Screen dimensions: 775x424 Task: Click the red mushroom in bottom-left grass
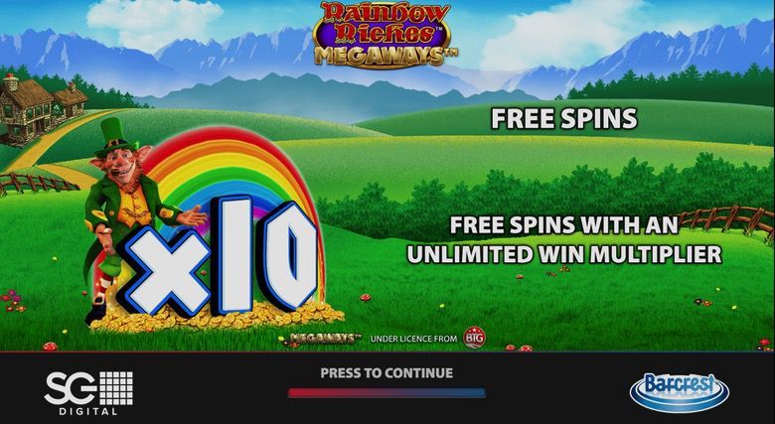[50, 347]
